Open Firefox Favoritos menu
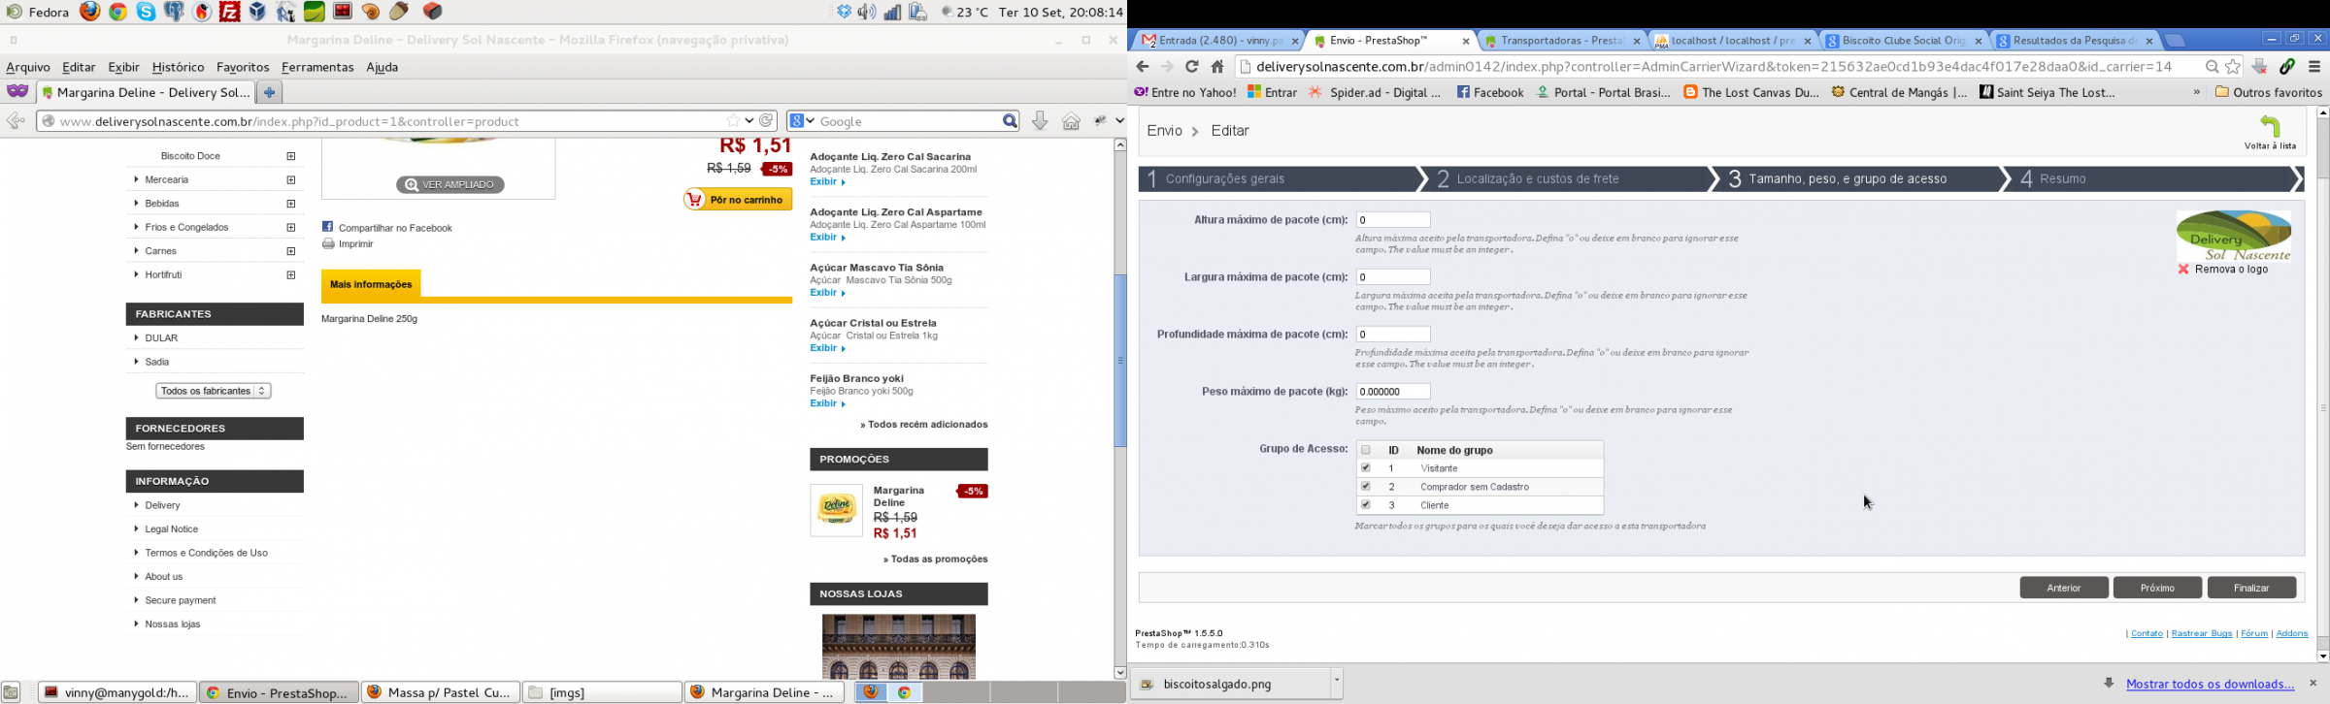This screenshot has width=2330, height=704. coord(243,67)
